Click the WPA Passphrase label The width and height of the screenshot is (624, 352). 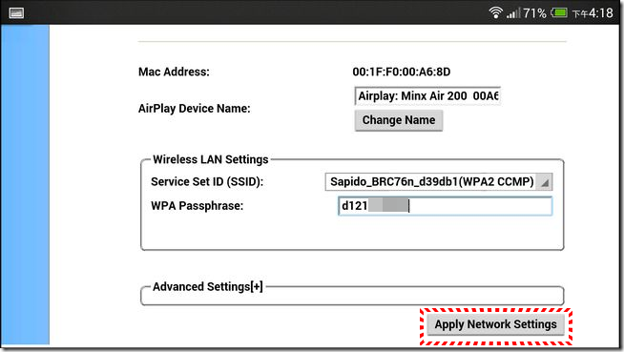[197, 206]
